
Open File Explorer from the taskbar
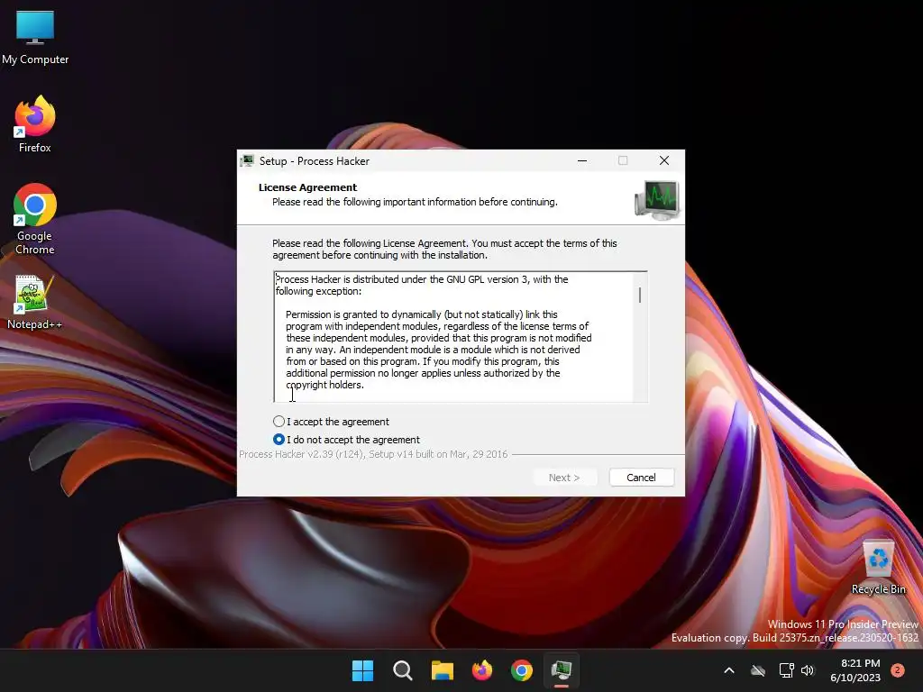tap(442, 670)
